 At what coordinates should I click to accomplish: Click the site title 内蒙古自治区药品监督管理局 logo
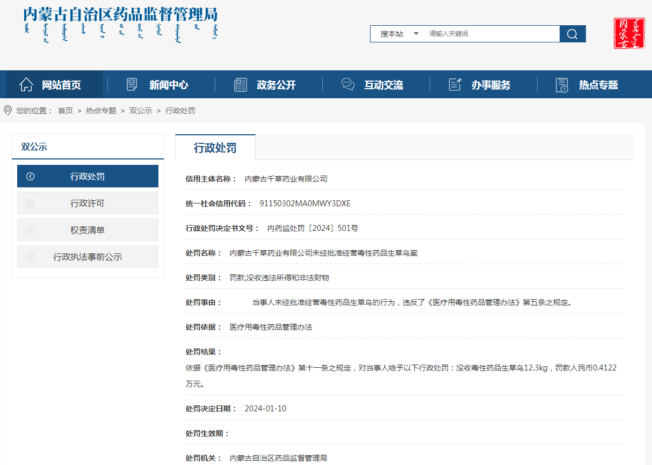pyautogui.click(x=121, y=25)
